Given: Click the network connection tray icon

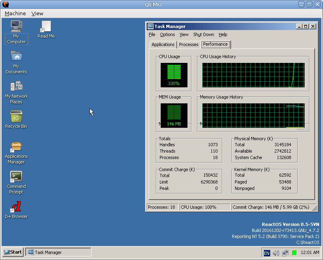Looking at the screenshot, I should click(x=285, y=253).
